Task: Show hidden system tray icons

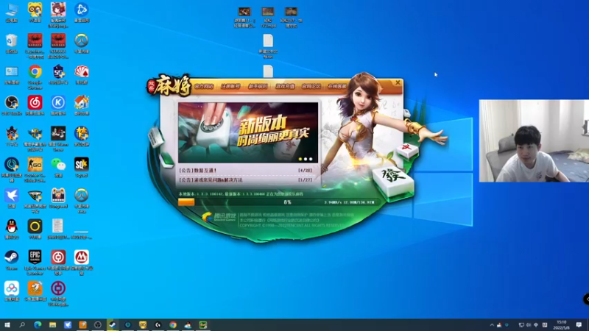Action: tap(492, 325)
